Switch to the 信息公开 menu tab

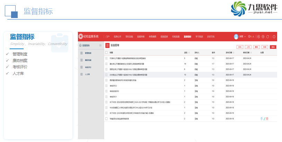(x=118, y=36)
